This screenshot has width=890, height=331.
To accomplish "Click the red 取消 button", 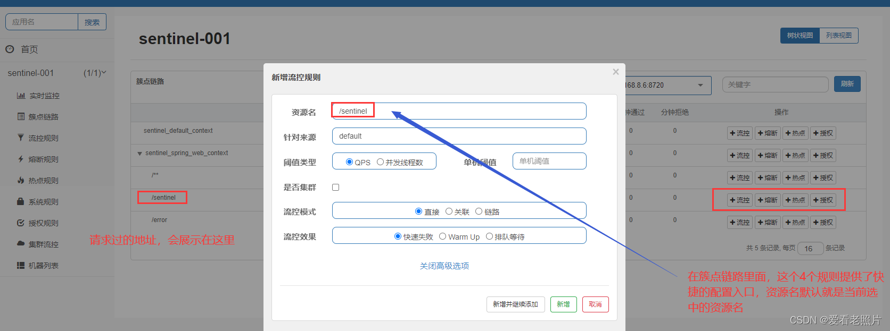I will [595, 304].
